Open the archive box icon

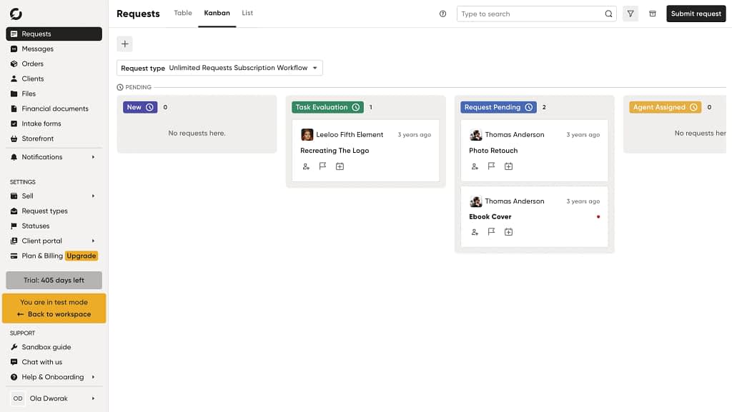652,14
